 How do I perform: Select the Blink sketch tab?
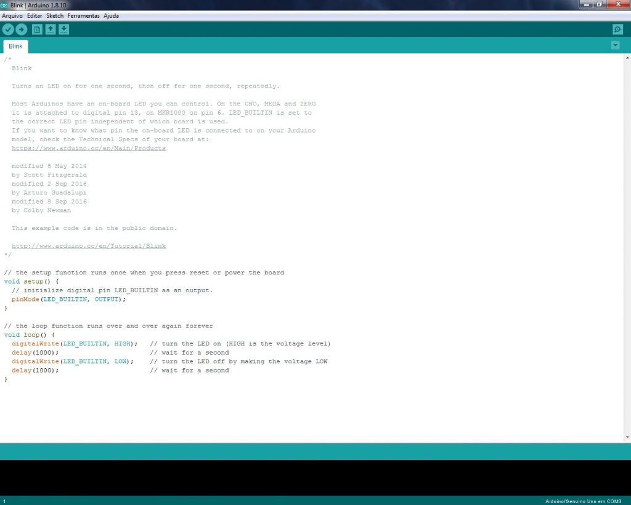point(15,46)
